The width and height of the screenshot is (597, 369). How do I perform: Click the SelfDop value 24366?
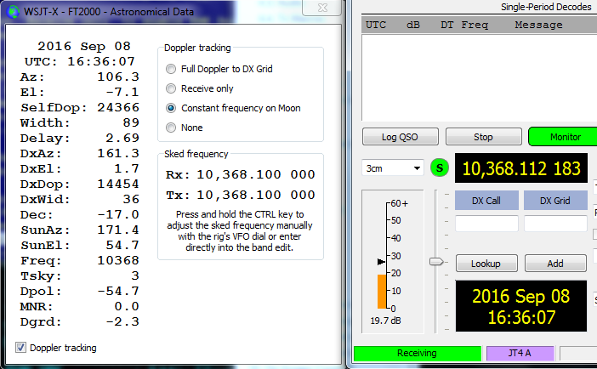tap(118, 107)
